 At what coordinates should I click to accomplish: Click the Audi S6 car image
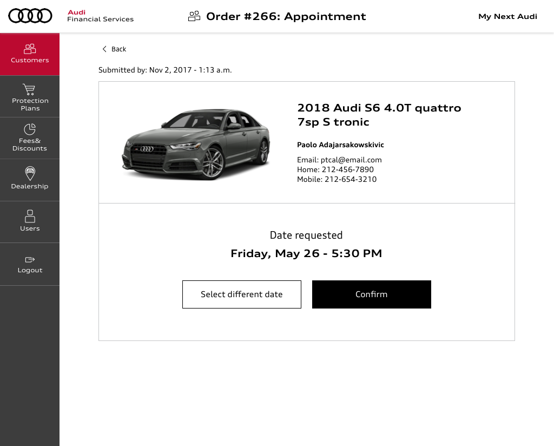pos(196,144)
